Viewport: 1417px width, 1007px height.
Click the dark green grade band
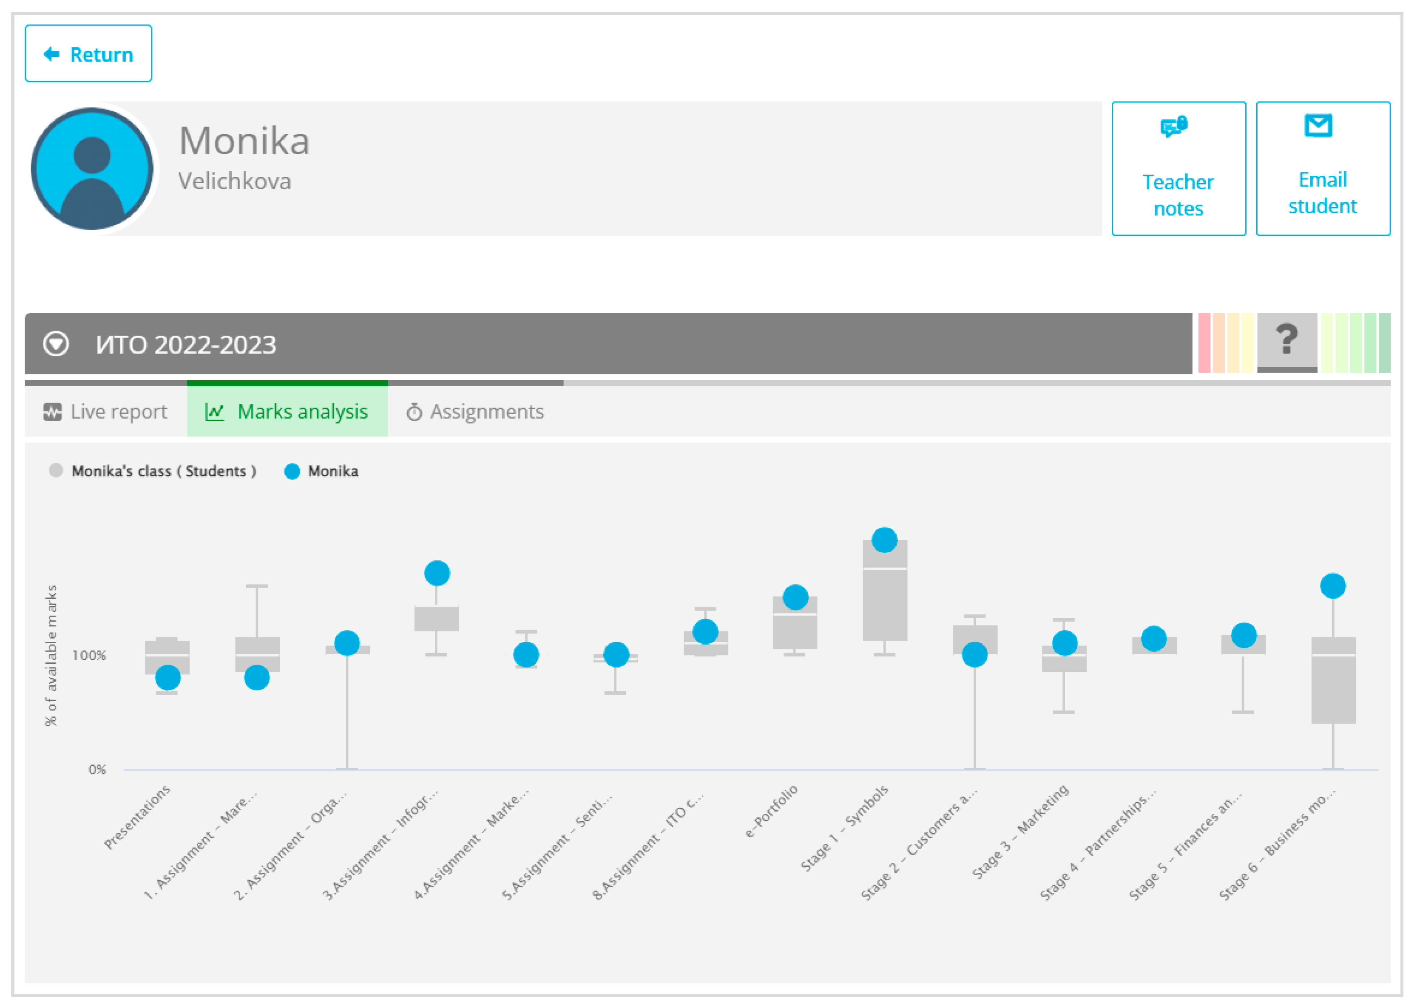1384,343
